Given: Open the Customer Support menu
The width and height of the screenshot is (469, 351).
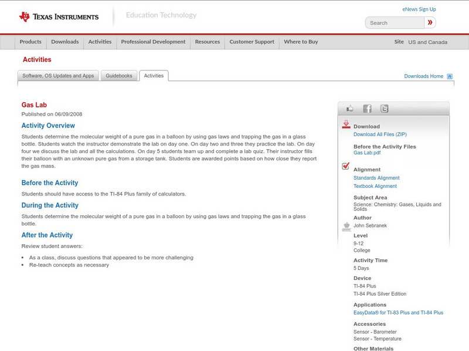Looking at the screenshot, I should (x=252, y=42).
